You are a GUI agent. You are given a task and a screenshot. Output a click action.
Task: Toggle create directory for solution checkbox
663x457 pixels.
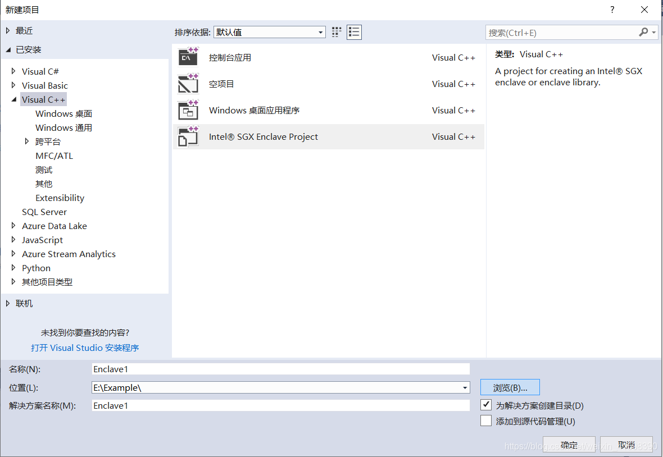pos(486,405)
